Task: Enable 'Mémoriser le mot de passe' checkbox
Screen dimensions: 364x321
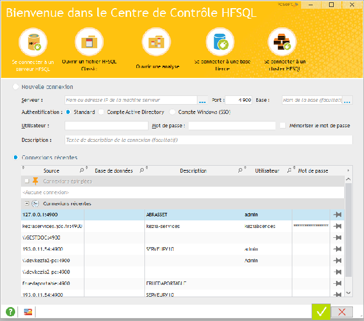Action: [283, 125]
